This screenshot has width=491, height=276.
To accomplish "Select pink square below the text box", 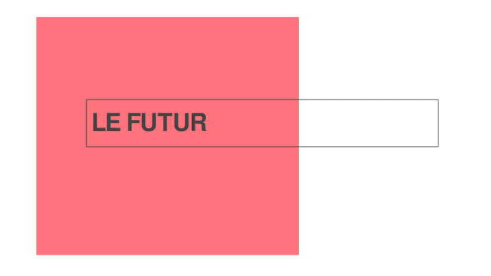I will [167, 200].
